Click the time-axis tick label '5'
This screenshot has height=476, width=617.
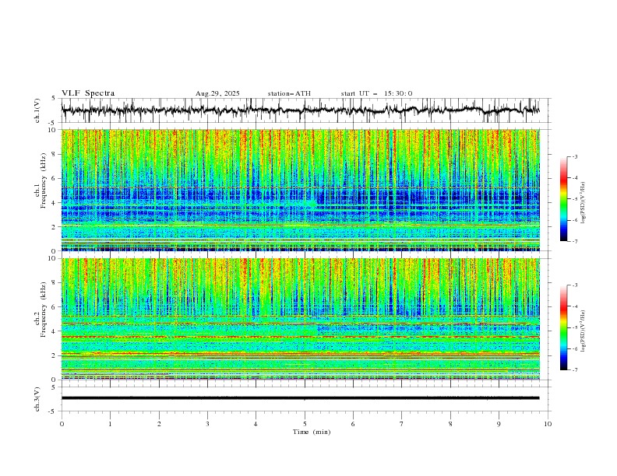pyautogui.click(x=305, y=424)
